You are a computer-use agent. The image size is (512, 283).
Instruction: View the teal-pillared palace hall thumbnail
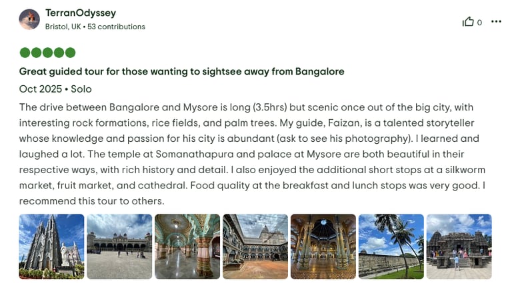187,246
